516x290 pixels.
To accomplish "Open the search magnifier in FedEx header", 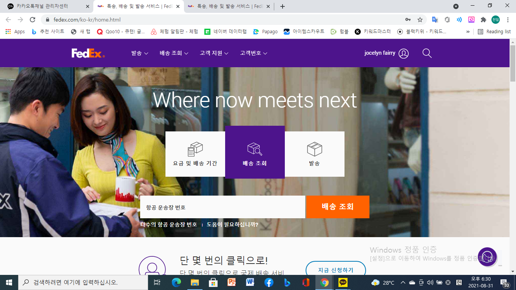I will 427,53.
